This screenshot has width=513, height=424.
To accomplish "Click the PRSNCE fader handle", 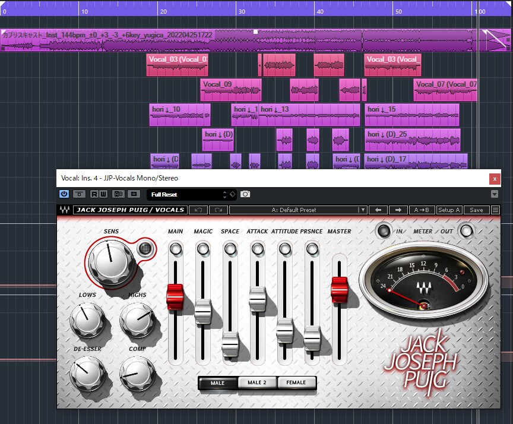I will [312, 338].
